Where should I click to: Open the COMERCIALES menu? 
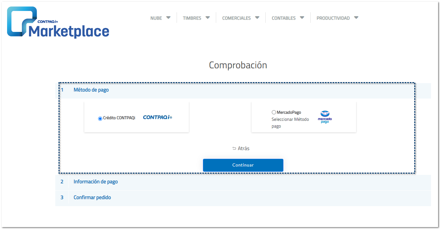tap(236, 18)
